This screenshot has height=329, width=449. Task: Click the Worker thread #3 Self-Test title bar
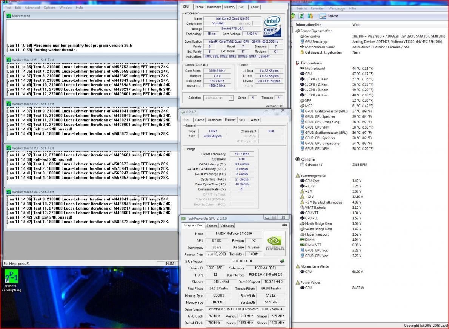pos(91,148)
